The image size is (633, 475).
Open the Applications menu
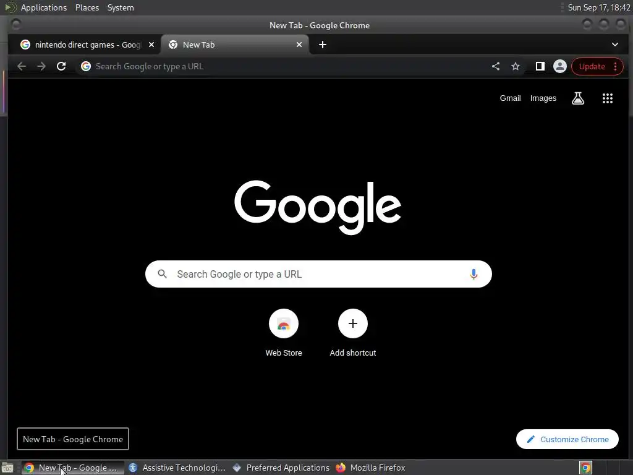click(44, 7)
